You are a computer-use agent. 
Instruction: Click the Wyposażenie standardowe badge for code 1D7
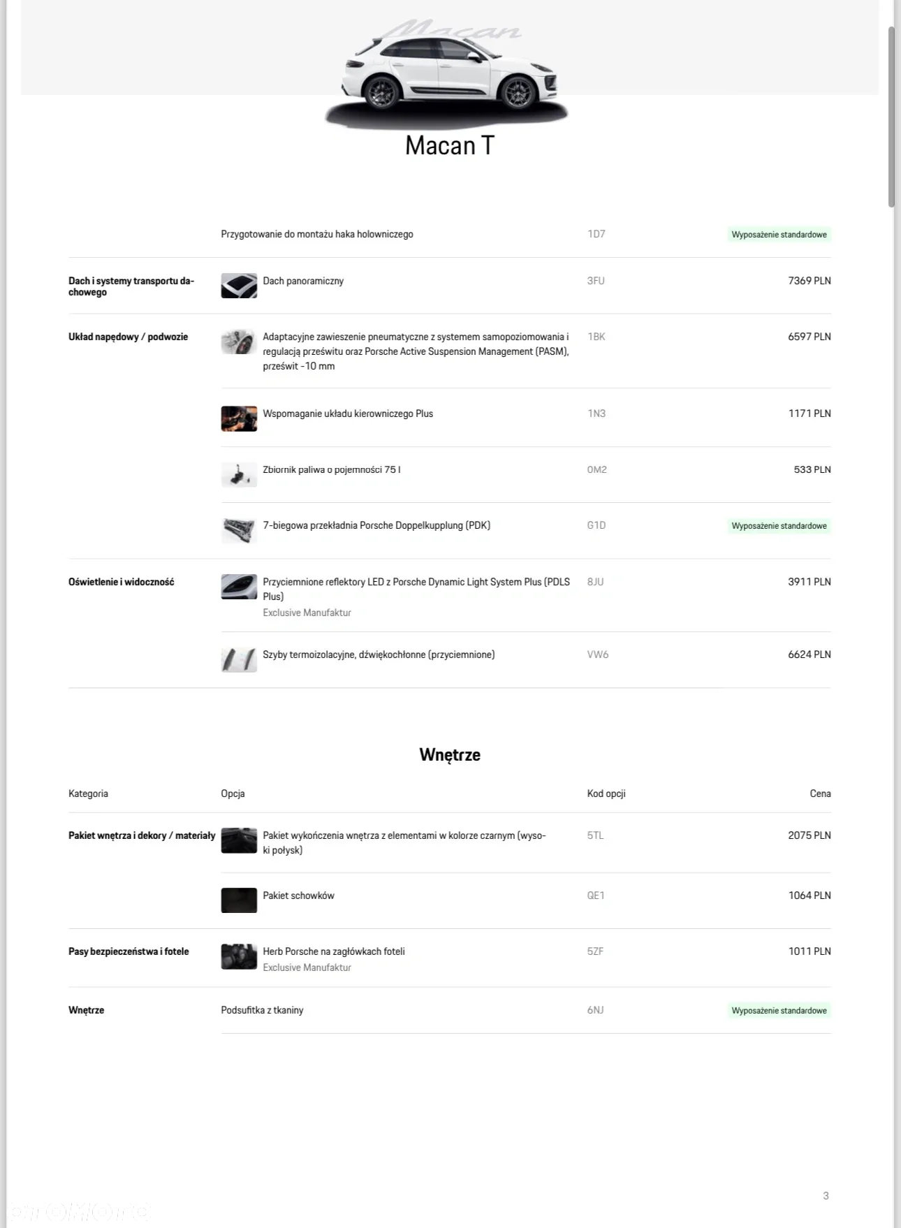click(779, 235)
